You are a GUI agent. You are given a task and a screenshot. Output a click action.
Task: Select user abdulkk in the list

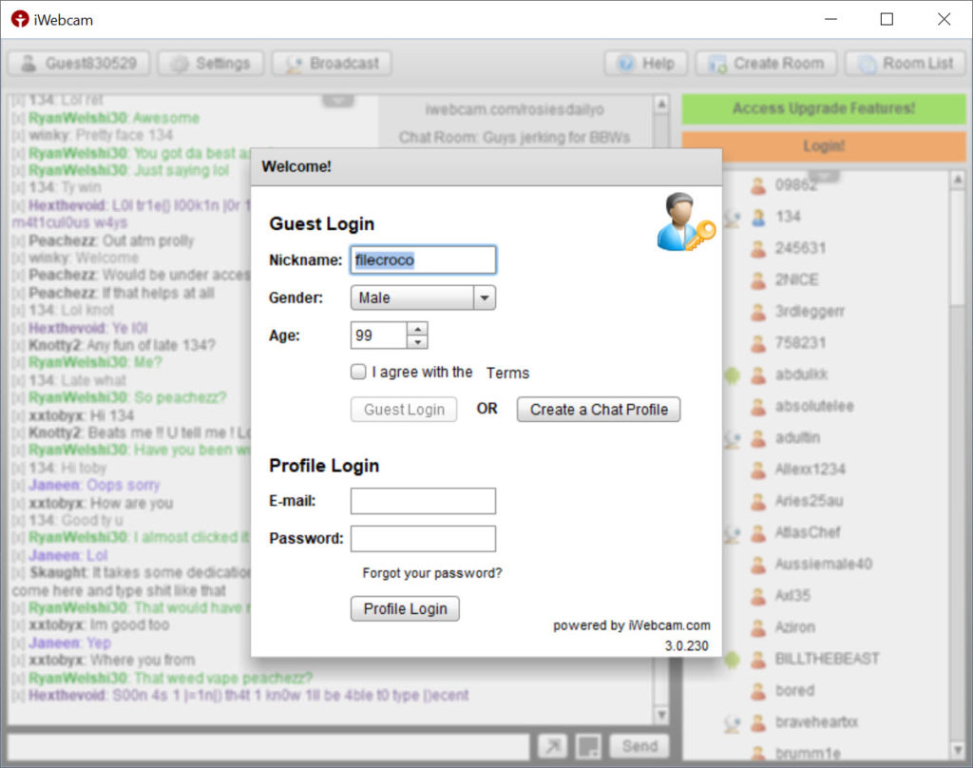point(801,374)
